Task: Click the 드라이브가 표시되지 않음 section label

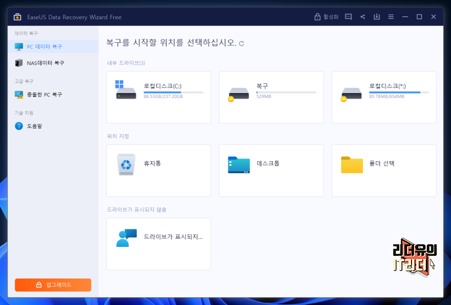Action: pyautogui.click(x=136, y=210)
